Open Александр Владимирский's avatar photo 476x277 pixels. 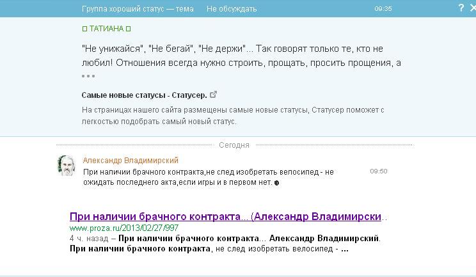point(66,165)
